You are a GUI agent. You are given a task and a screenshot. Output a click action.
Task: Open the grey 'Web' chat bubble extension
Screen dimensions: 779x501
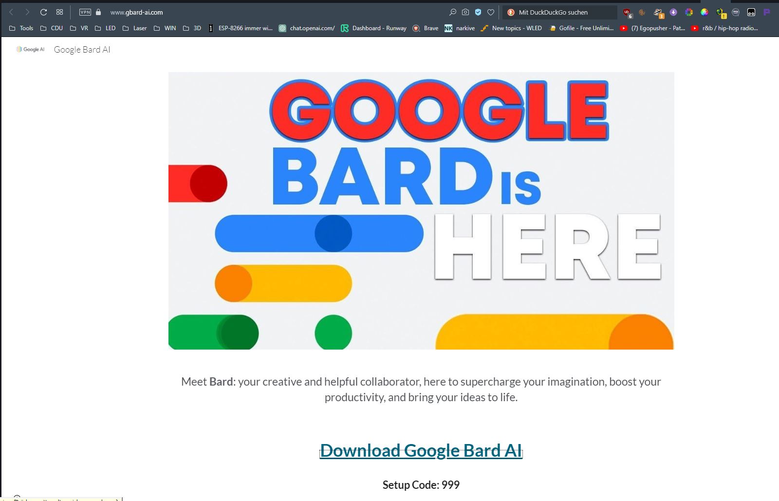tap(736, 12)
